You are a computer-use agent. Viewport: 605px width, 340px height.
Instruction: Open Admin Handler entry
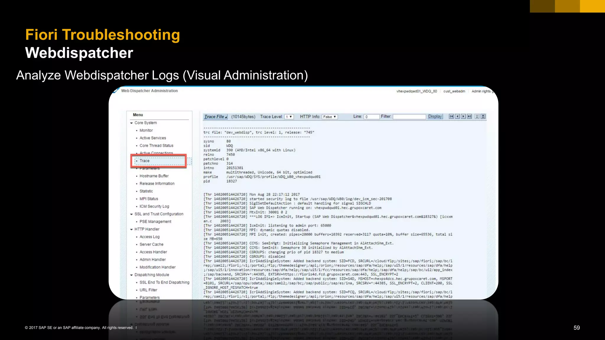pos(153,260)
